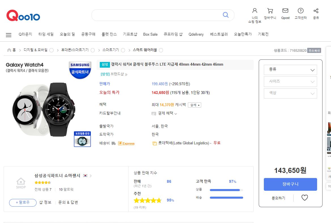Click the (19 리뷰) text
Screen dimensions: 331x223
pyautogui.click(x=140, y=207)
